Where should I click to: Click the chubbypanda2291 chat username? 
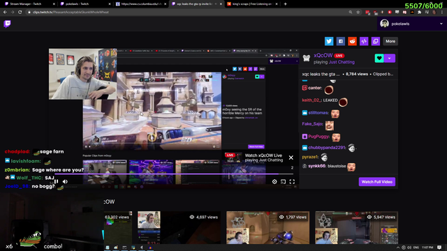pos(326,147)
